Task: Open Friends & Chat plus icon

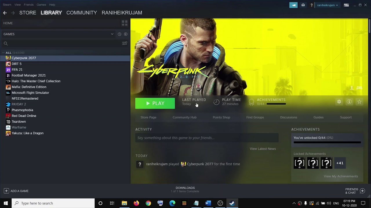Action: 362,191
